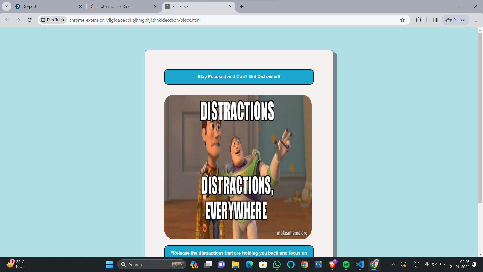Show hidden system tray icons

tap(393, 264)
